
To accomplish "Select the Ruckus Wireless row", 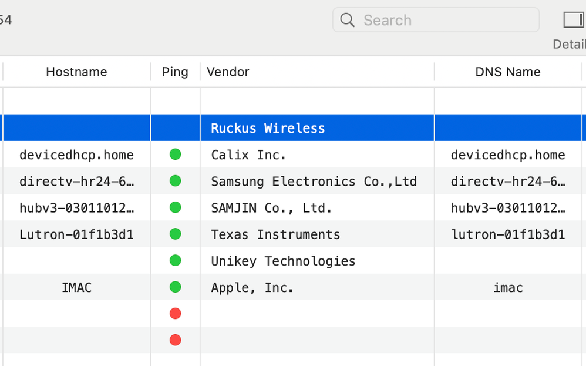I will point(268,128).
